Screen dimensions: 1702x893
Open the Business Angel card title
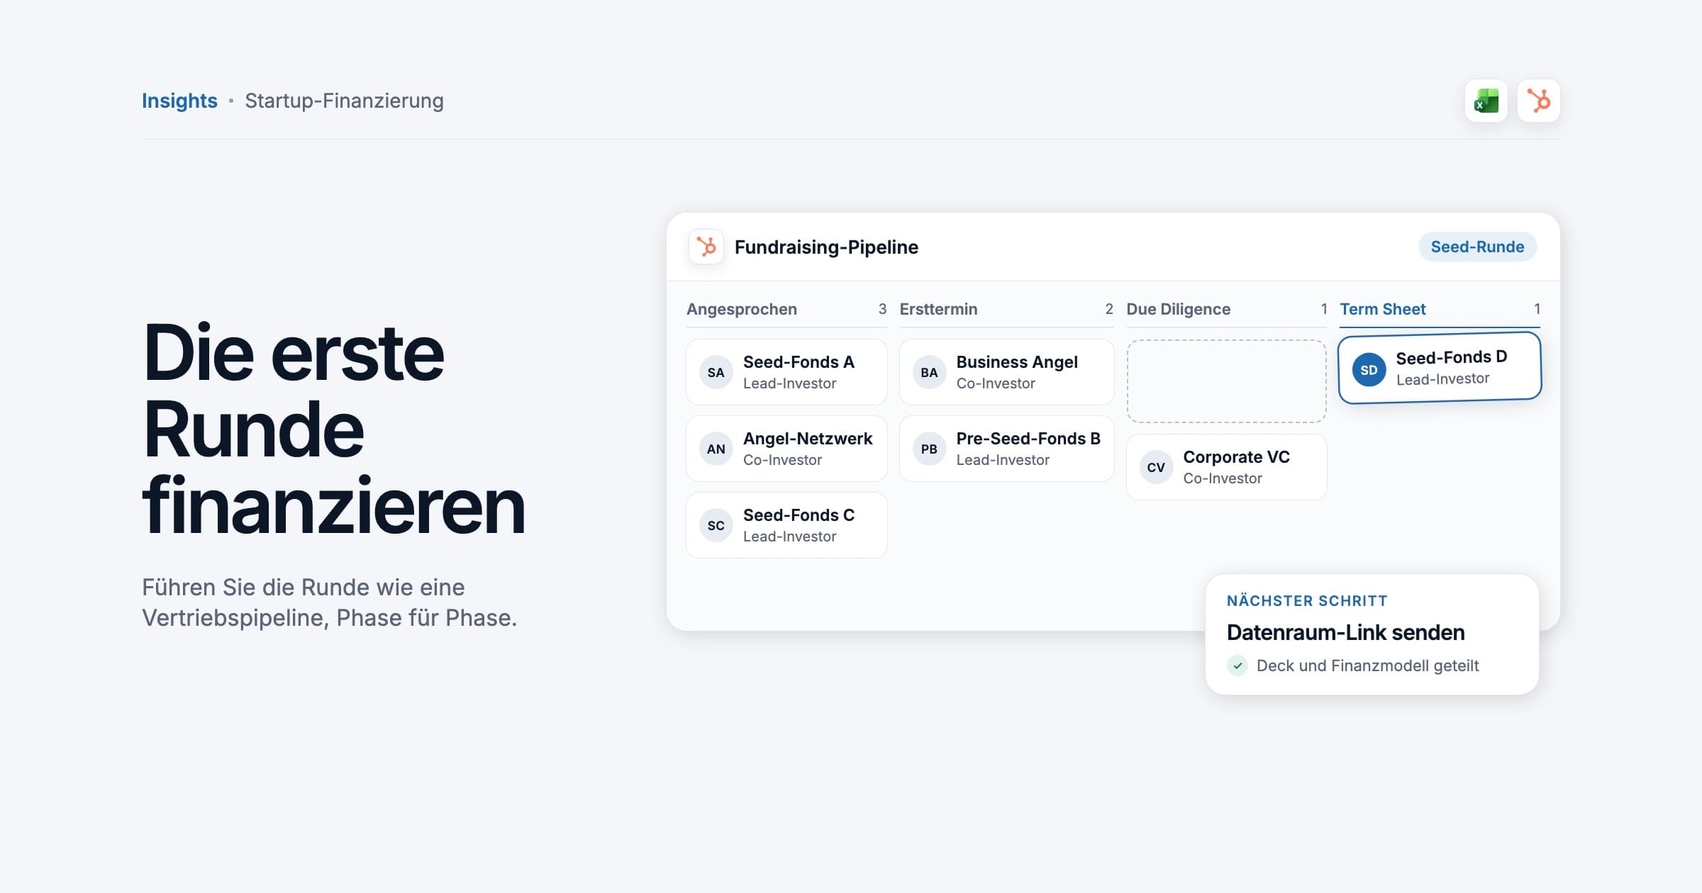pyautogui.click(x=1017, y=362)
